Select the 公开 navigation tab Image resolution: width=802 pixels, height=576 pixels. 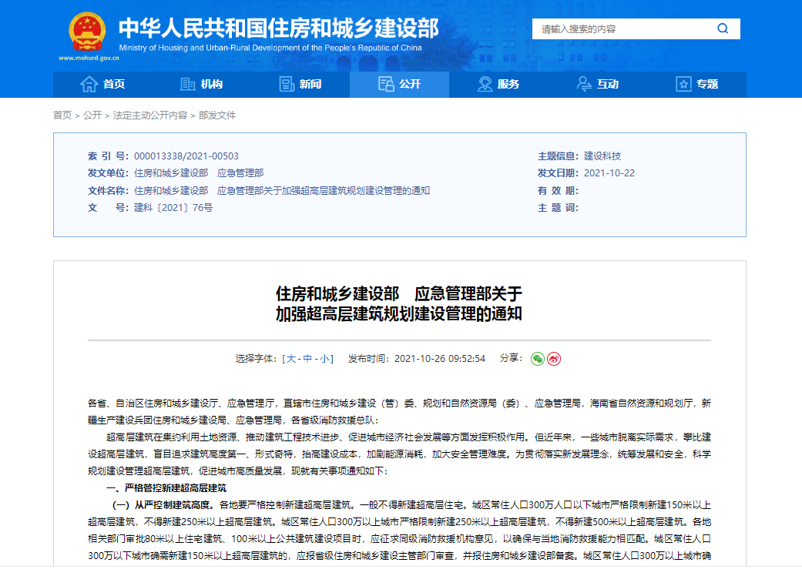point(399,85)
